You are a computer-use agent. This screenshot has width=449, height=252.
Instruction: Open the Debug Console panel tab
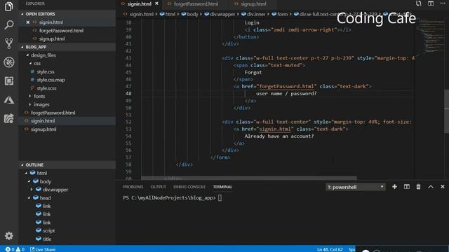coord(189,187)
